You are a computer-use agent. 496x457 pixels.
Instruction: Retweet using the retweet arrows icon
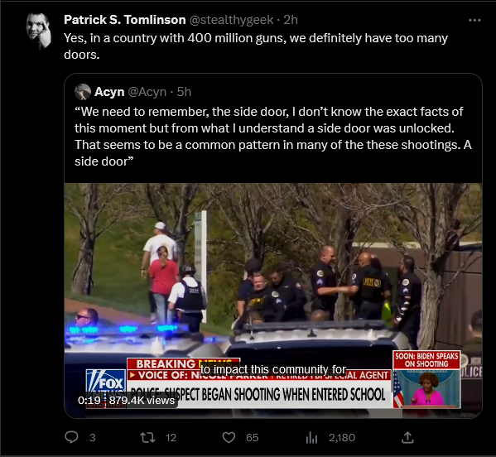tap(147, 438)
